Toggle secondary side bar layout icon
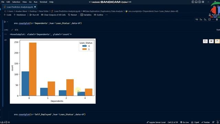The width and height of the screenshot is (220, 124). [x=199, y=2]
